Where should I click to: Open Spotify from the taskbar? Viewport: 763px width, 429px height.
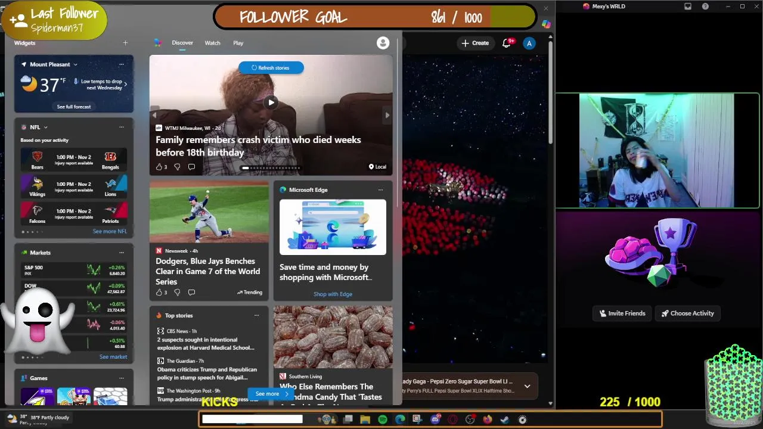383,419
